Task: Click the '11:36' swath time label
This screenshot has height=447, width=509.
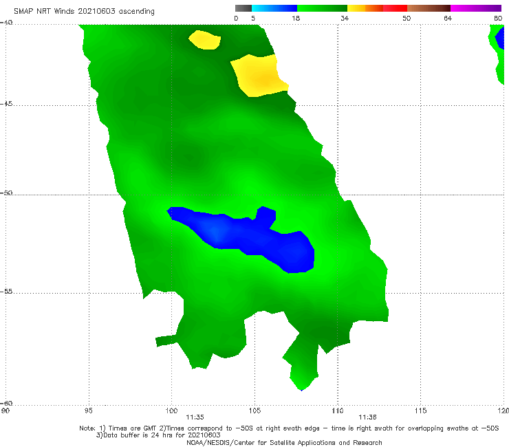Action: (367, 417)
